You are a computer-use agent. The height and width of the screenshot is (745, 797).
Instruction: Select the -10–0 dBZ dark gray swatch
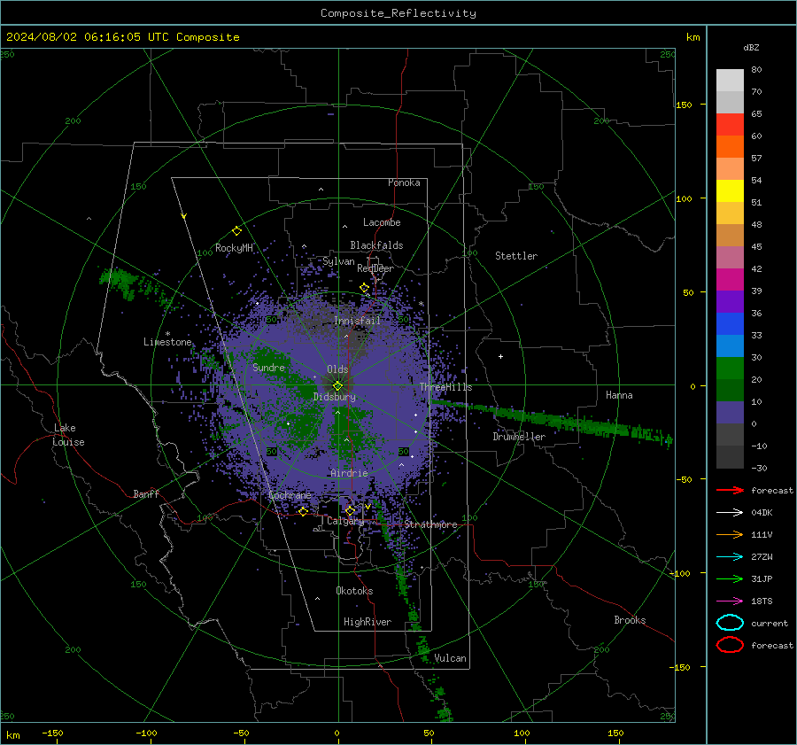[730, 435]
